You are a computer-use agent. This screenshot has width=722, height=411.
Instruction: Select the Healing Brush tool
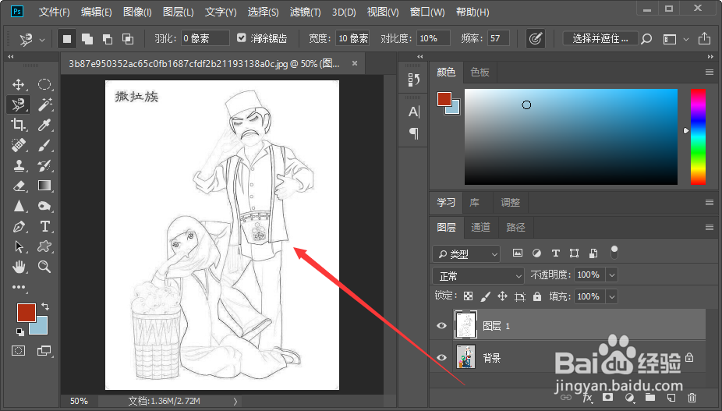[19, 145]
